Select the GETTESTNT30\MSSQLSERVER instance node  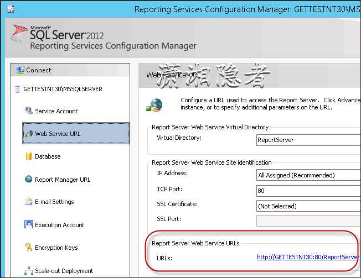tap(63, 89)
